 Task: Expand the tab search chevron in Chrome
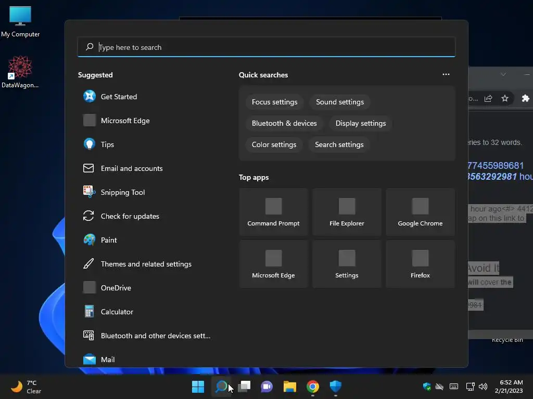point(503,74)
